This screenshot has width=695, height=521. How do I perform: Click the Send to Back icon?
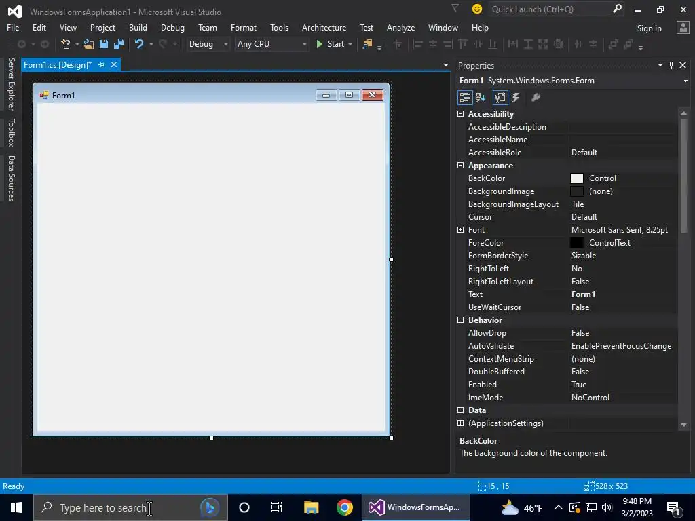(x=628, y=44)
